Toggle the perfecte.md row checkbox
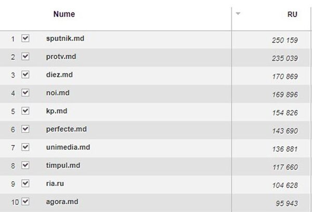312x212 pixels. point(25,129)
